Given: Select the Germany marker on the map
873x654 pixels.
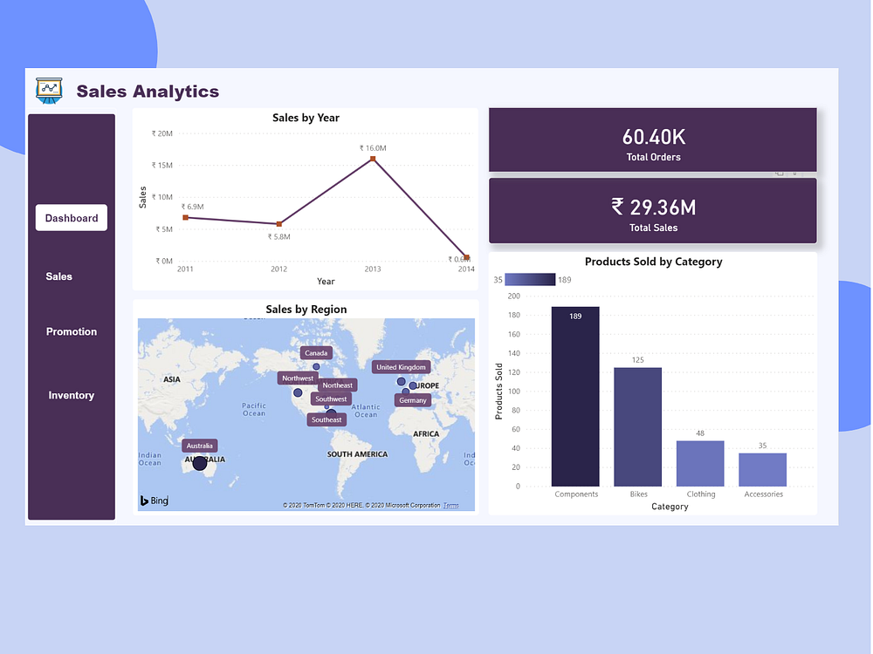Looking at the screenshot, I should pos(412,399).
